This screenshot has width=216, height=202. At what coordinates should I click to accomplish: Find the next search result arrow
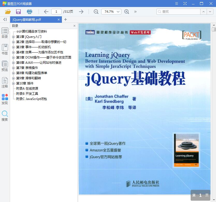point(210,12)
